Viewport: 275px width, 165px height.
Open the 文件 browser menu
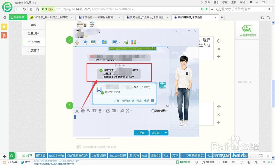tap(207, 2)
